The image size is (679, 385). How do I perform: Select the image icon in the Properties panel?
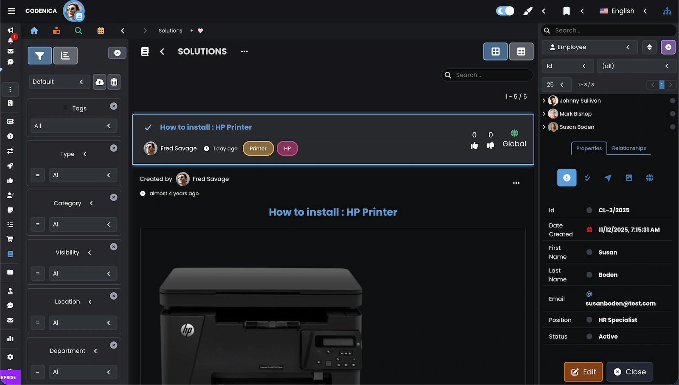(629, 178)
